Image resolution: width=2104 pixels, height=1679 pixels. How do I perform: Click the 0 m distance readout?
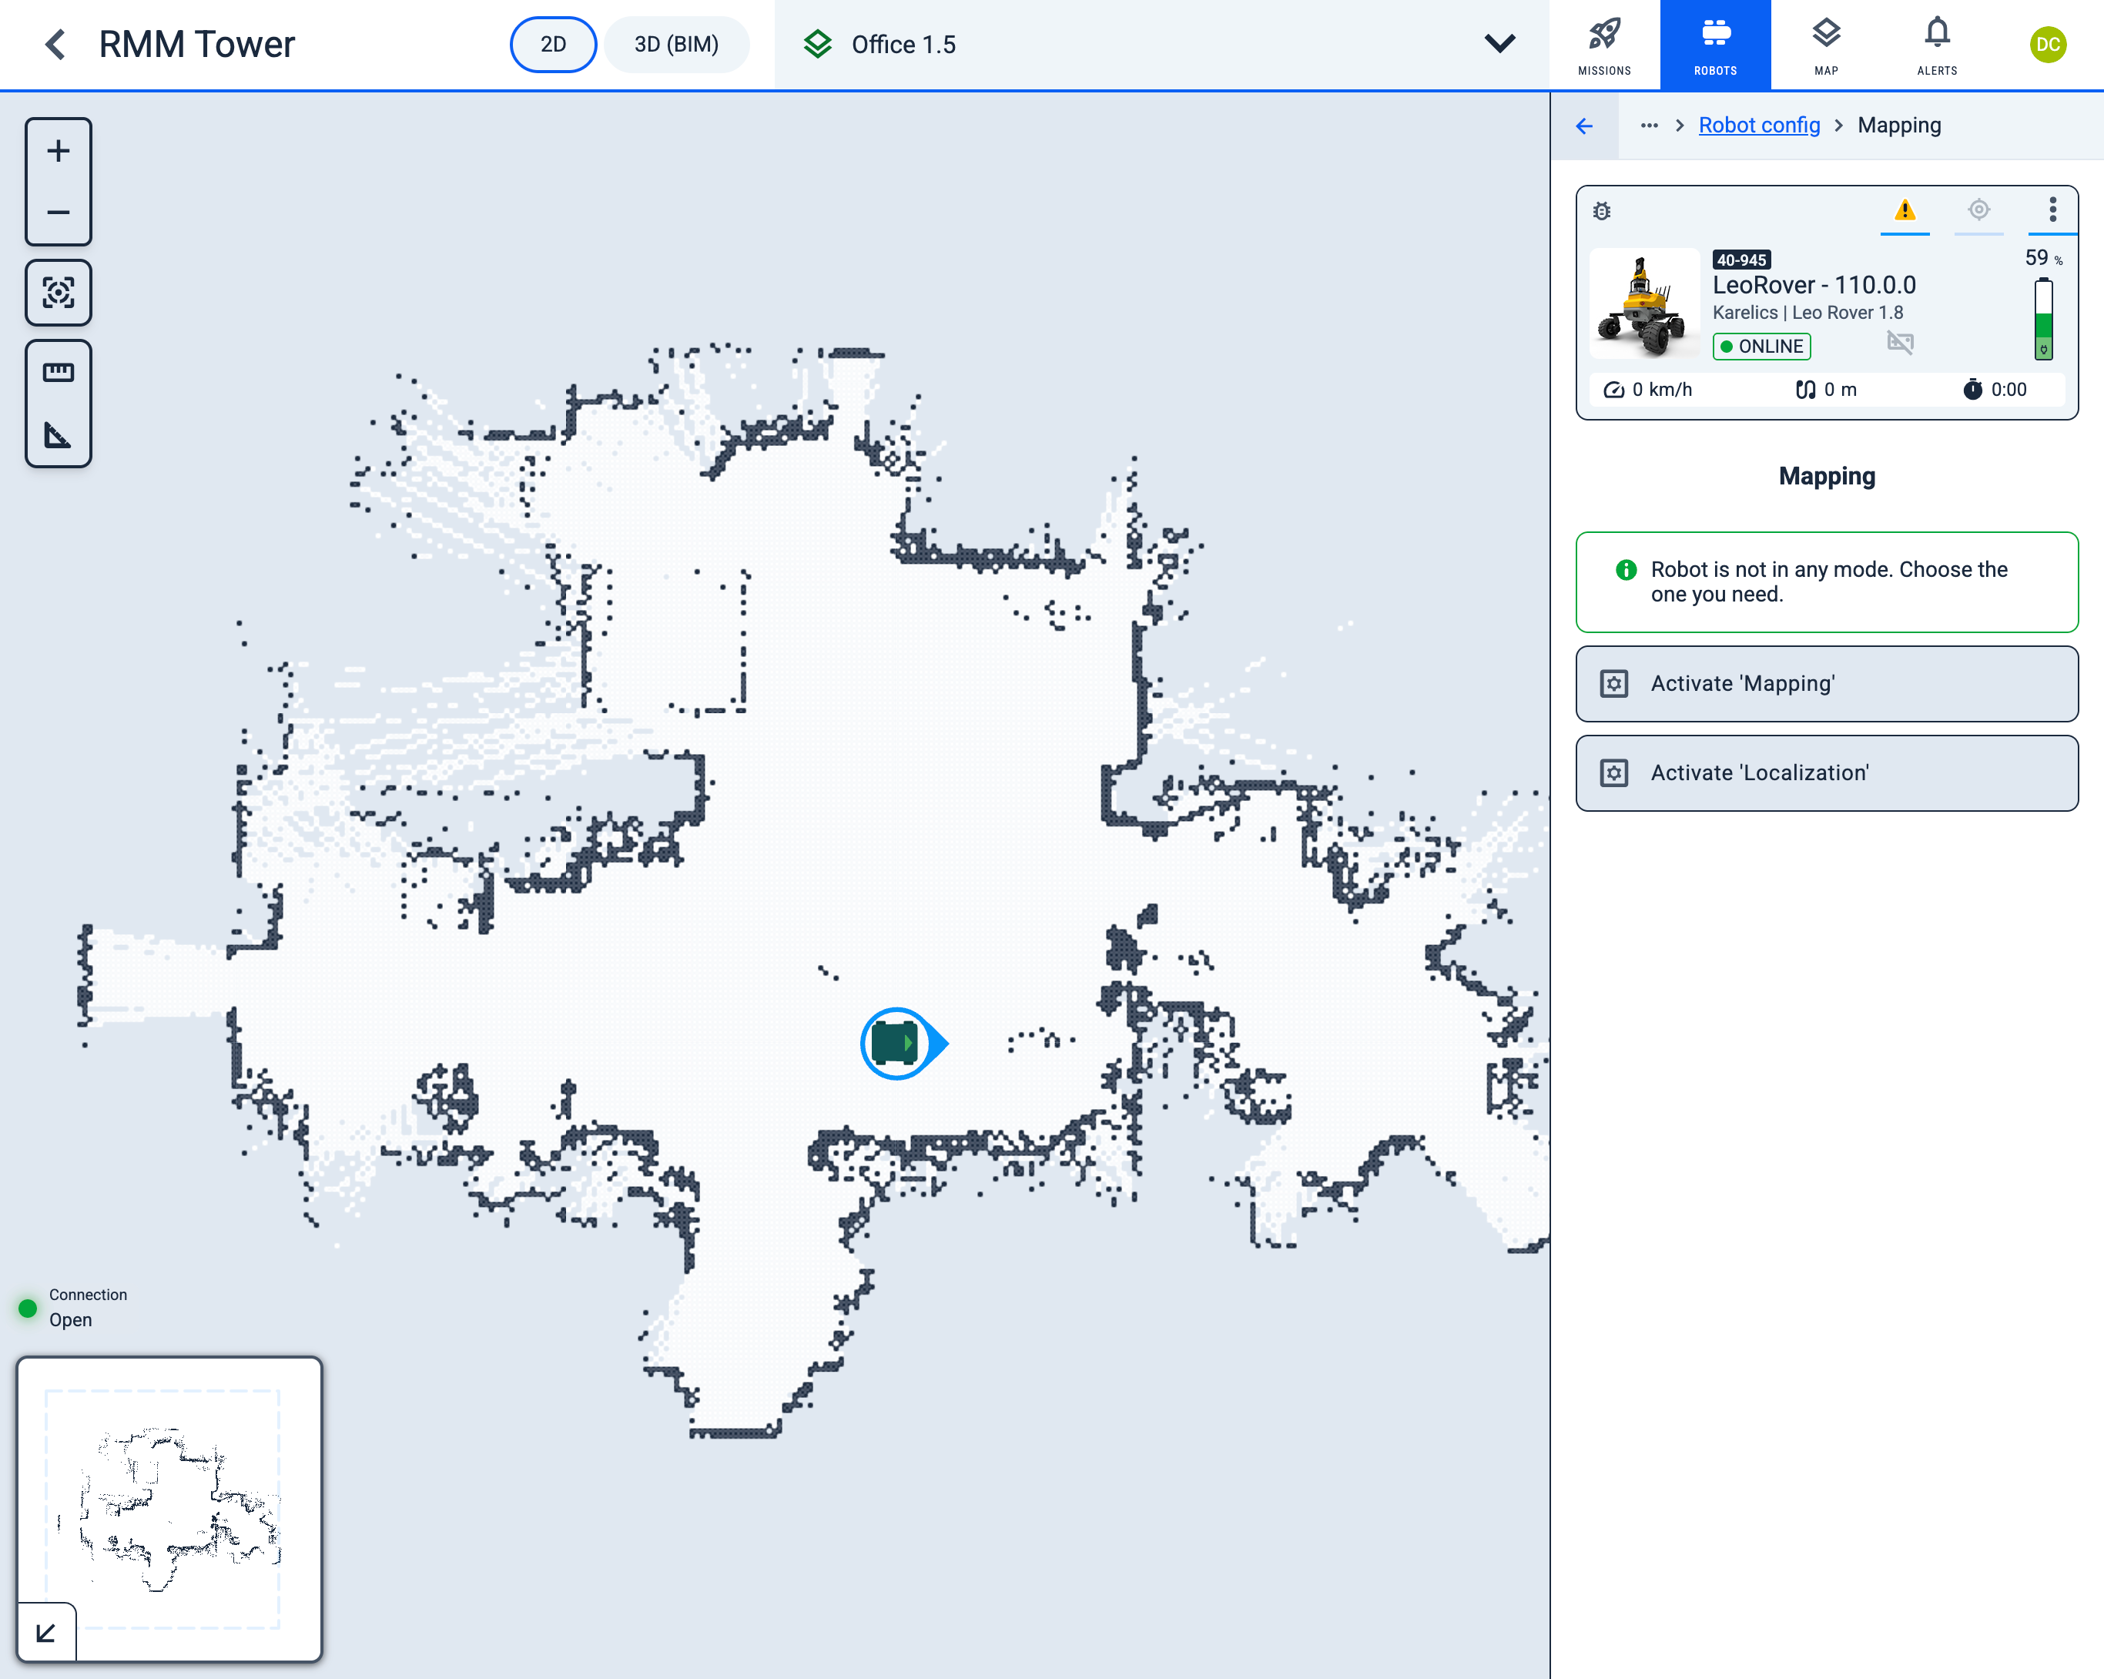tap(1826, 390)
